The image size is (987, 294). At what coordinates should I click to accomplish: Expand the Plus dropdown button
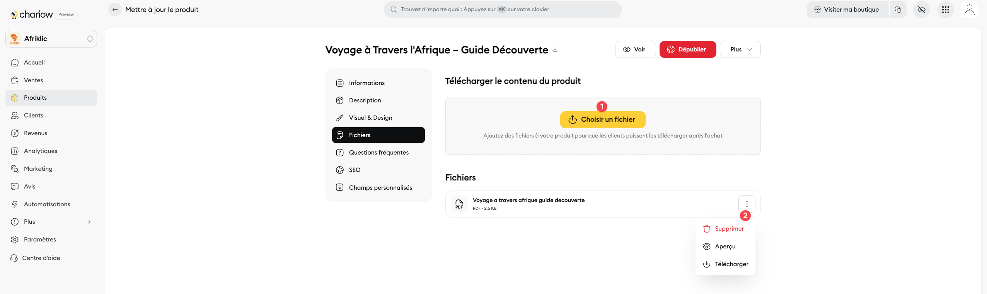click(740, 49)
